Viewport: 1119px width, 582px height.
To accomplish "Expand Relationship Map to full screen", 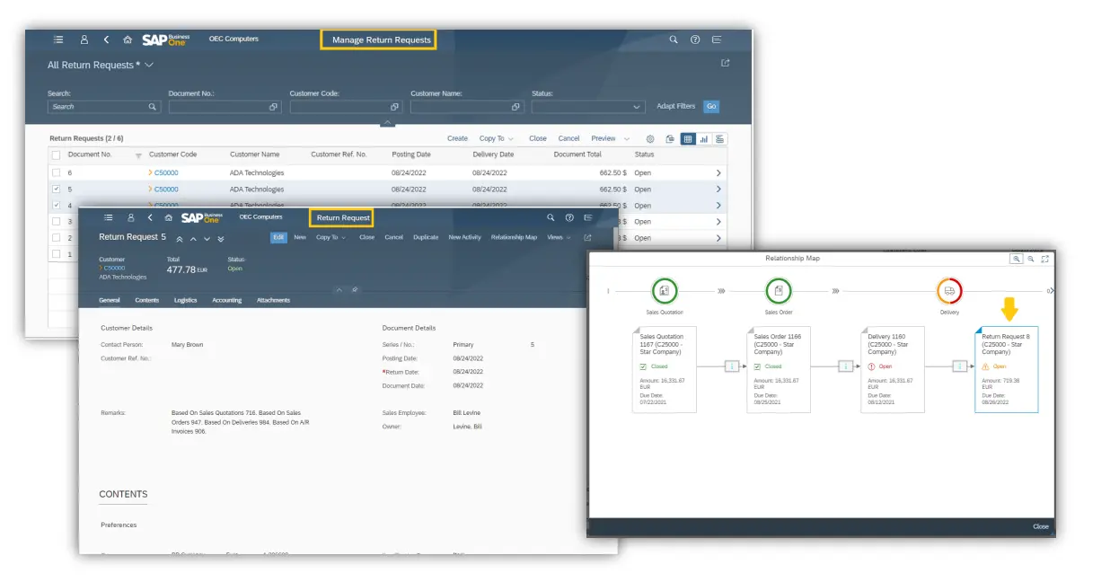I will [1045, 259].
